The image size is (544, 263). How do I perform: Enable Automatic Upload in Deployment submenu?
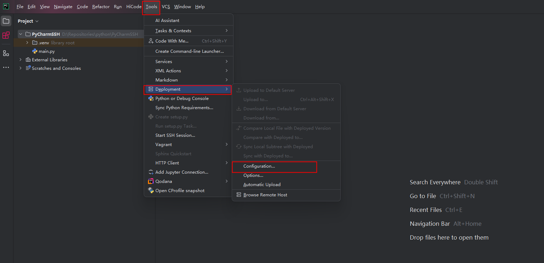tap(262, 184)
